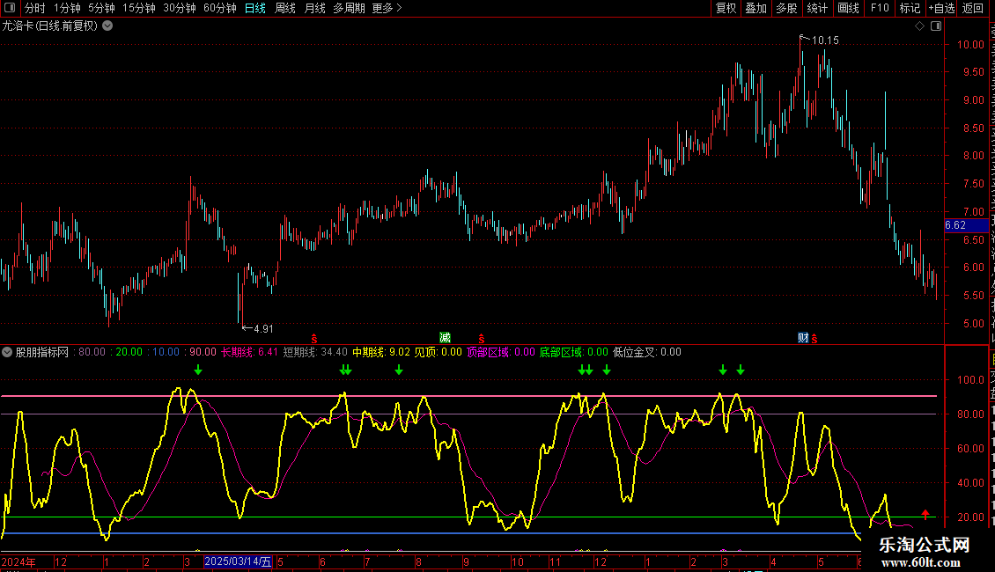Screen dimensions: 995x572
Task: Open the 复权 adjustment menu
Action: click(x=726, y=8)
